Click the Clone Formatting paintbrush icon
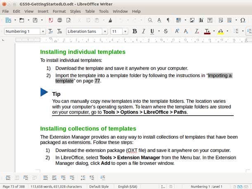 [x=110, y=20]
